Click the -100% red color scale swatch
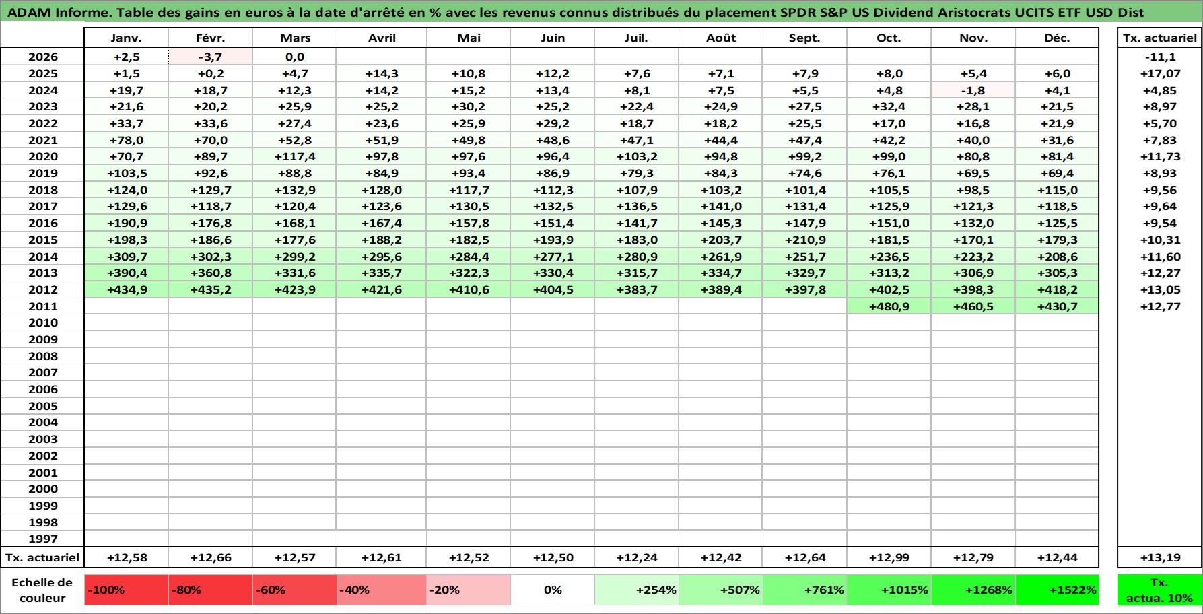This screenshot has height=614, width=1203. click(127, 590)
